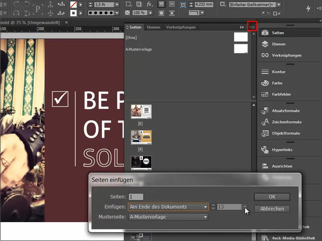322x241 pixels.
Task: Rotate 90° clockwise icon in toolbar
Action: pos(17,4)
